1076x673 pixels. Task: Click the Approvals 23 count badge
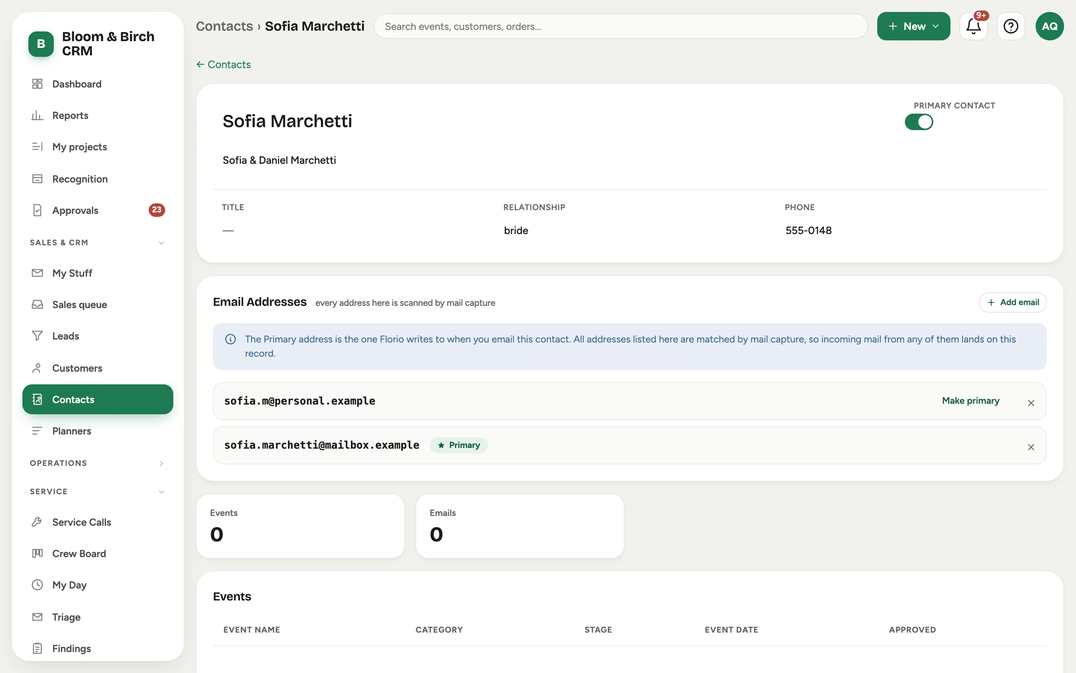[157, 210]
